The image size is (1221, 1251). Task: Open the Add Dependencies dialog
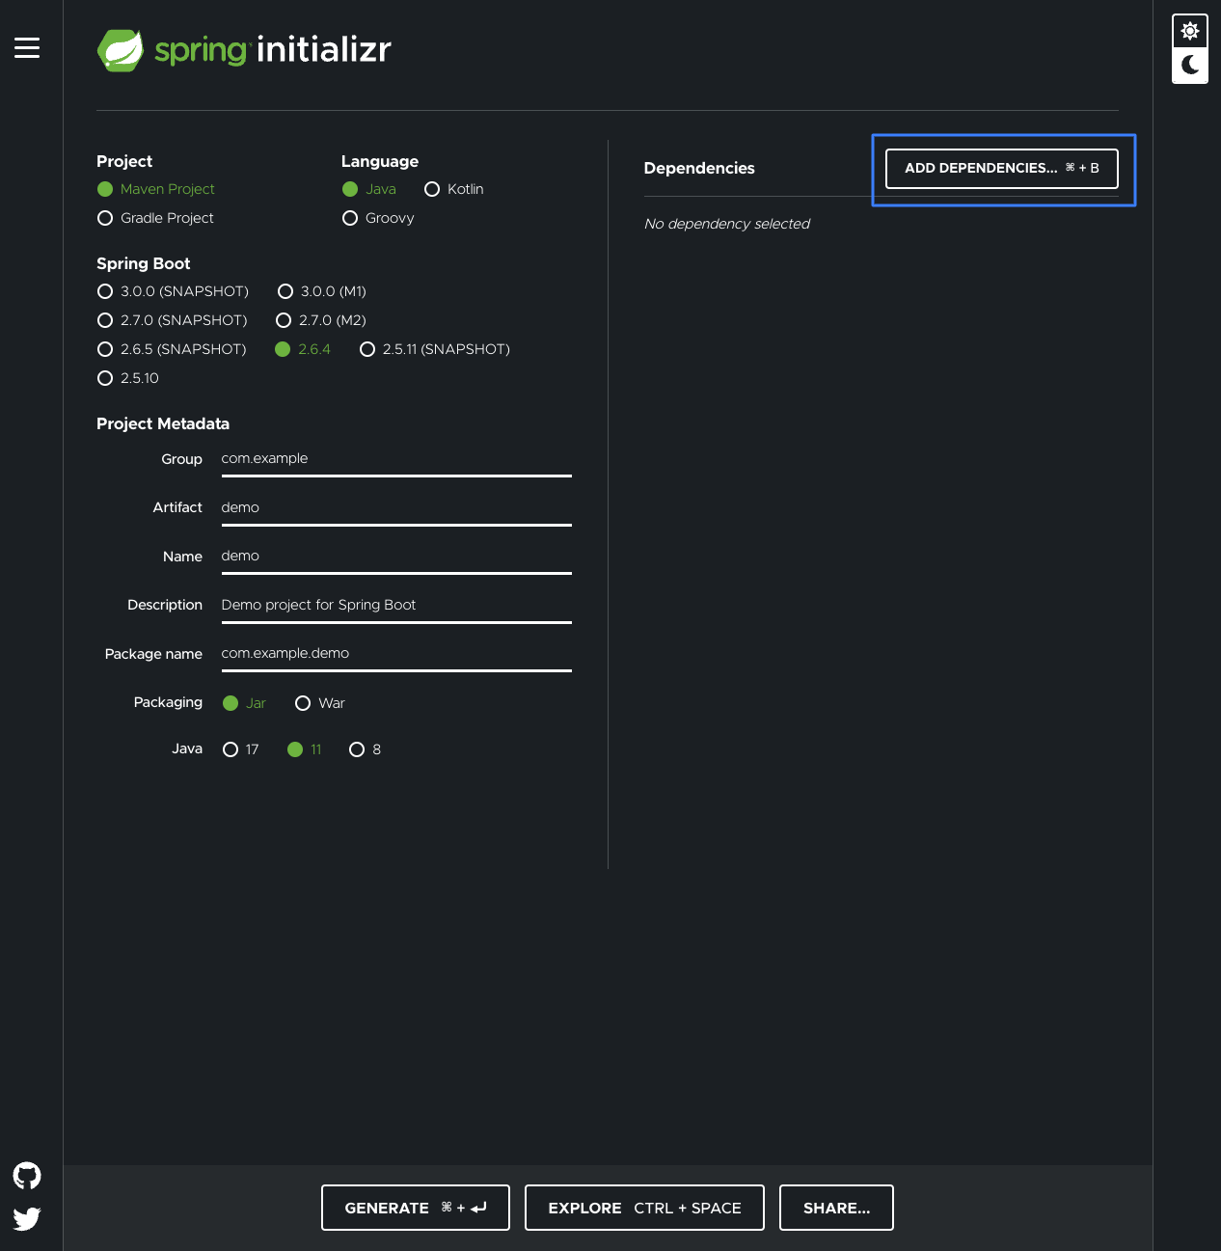click(1002, 169)
